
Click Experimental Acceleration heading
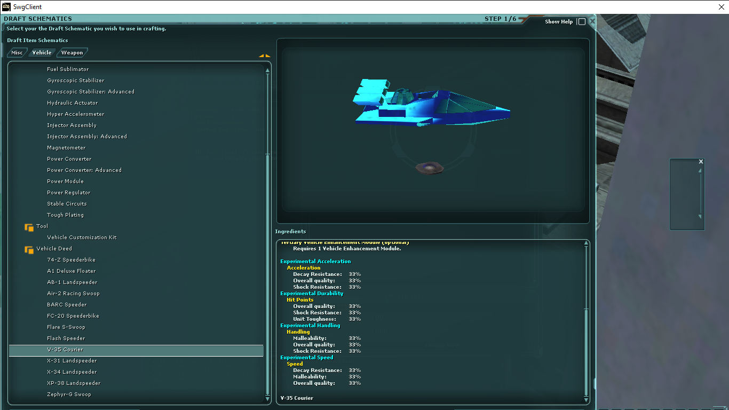click(315, 262)
